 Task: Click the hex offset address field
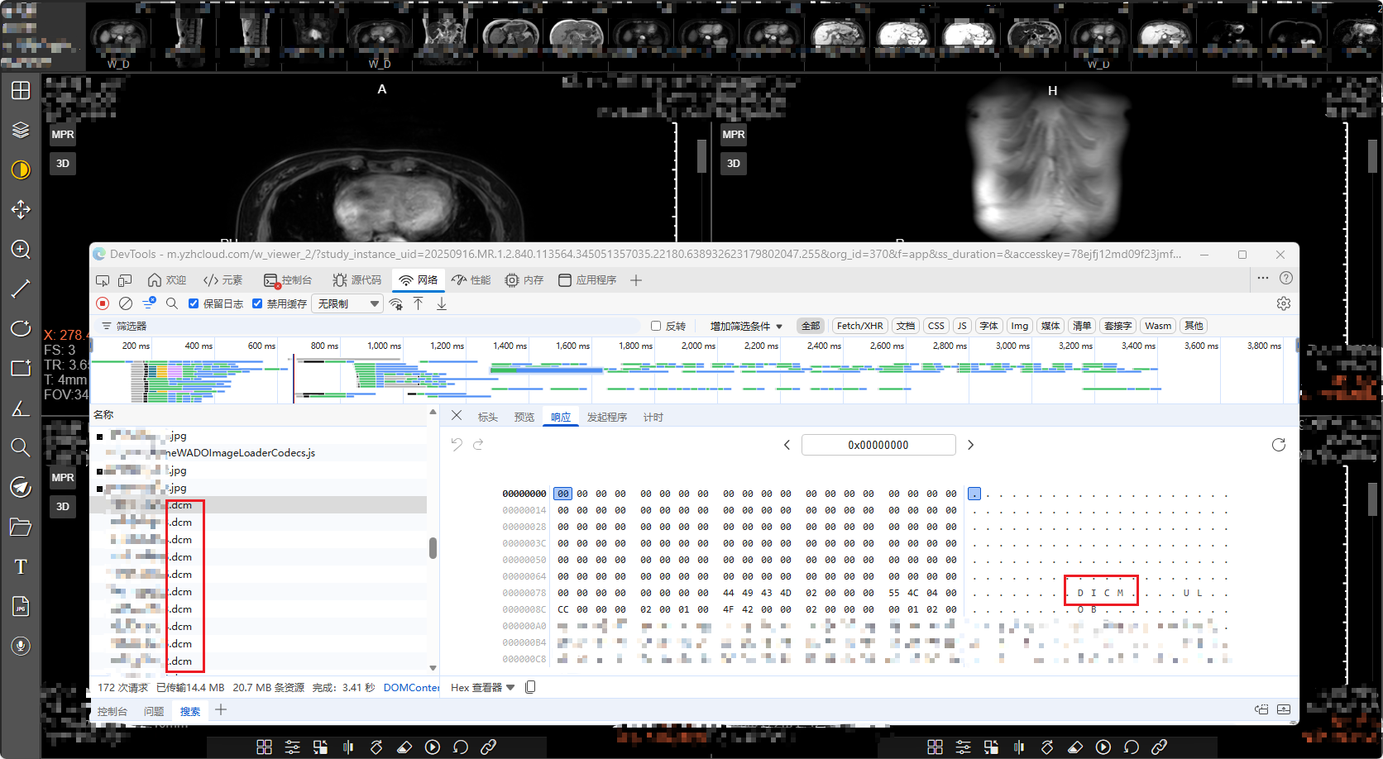tap(878, 445)
